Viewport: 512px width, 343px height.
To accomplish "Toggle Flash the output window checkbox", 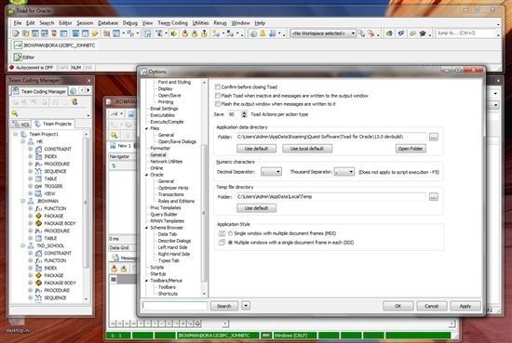I will coord(218,104).
